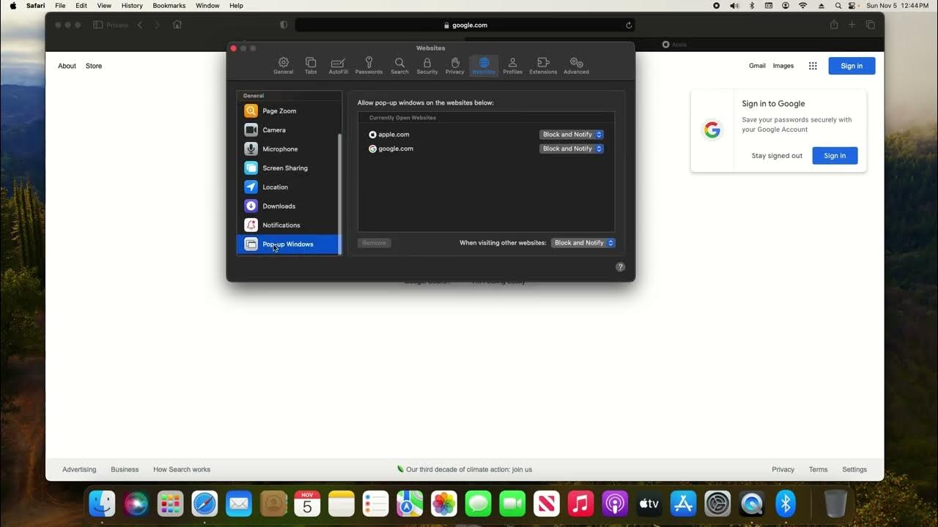Open Wi-Fi status in the menu bar
Image resolution: width=938 pixels, height=527 pixels.
(802, 5)
